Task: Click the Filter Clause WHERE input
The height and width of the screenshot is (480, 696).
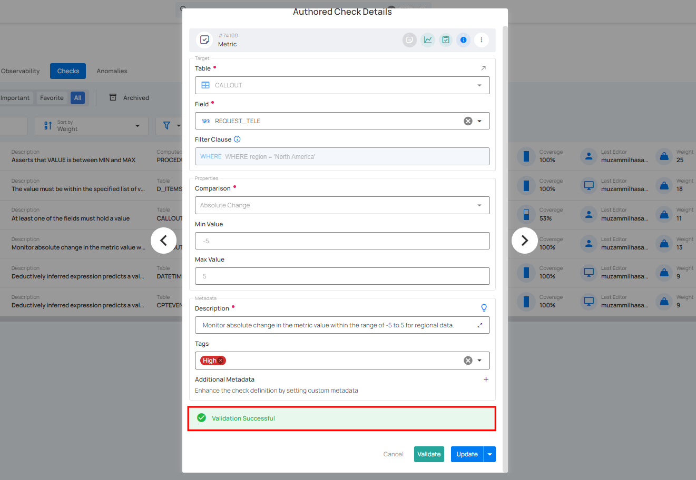Action: [342, 156]
